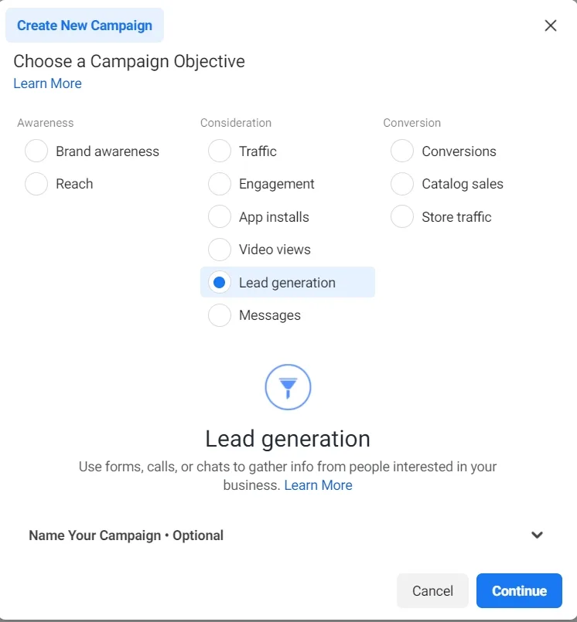Image resolution: width=577 pixels, height=622 pixels.
Task: Select the Reach objective
Action: coord(36,184)
